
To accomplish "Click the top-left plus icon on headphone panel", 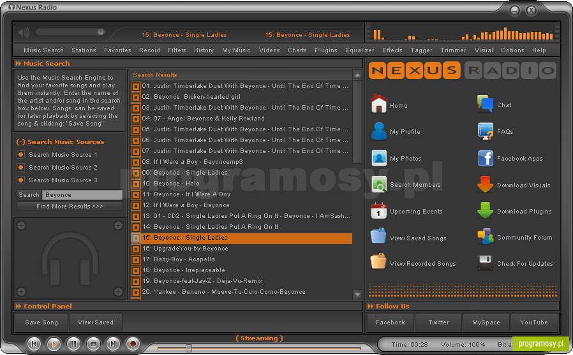I will [21, 226].
